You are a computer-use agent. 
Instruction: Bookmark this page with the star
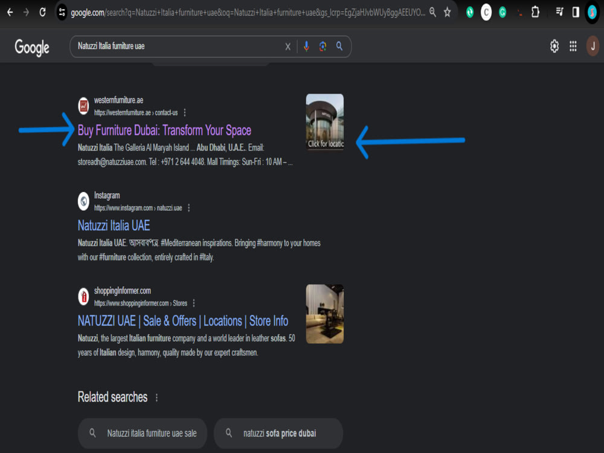click(x=447, y=12)
